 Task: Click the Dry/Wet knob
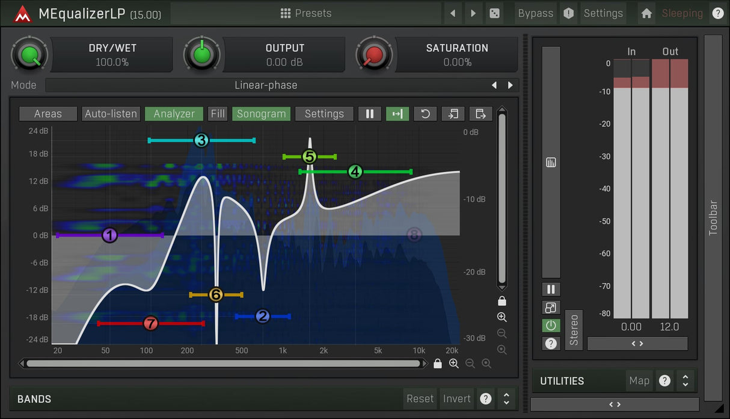pos(28,55)
